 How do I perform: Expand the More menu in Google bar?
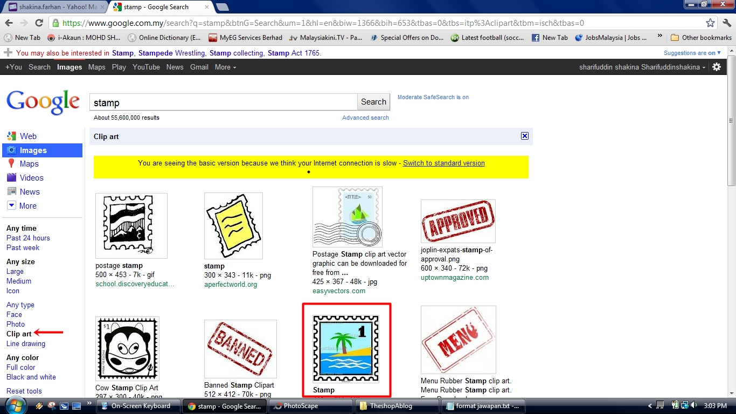(x=225, y=67)
